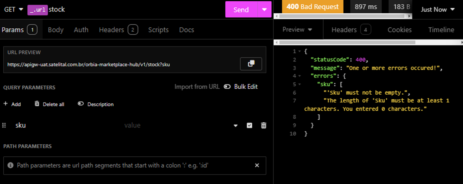Copy the URL preview to clipboard
463x184 pixels.
251,64
